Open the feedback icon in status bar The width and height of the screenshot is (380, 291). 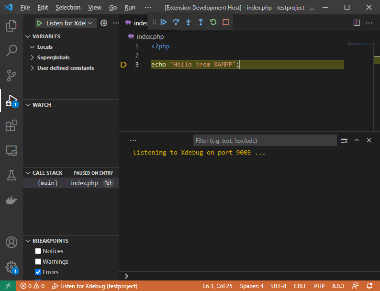point(355,286)
